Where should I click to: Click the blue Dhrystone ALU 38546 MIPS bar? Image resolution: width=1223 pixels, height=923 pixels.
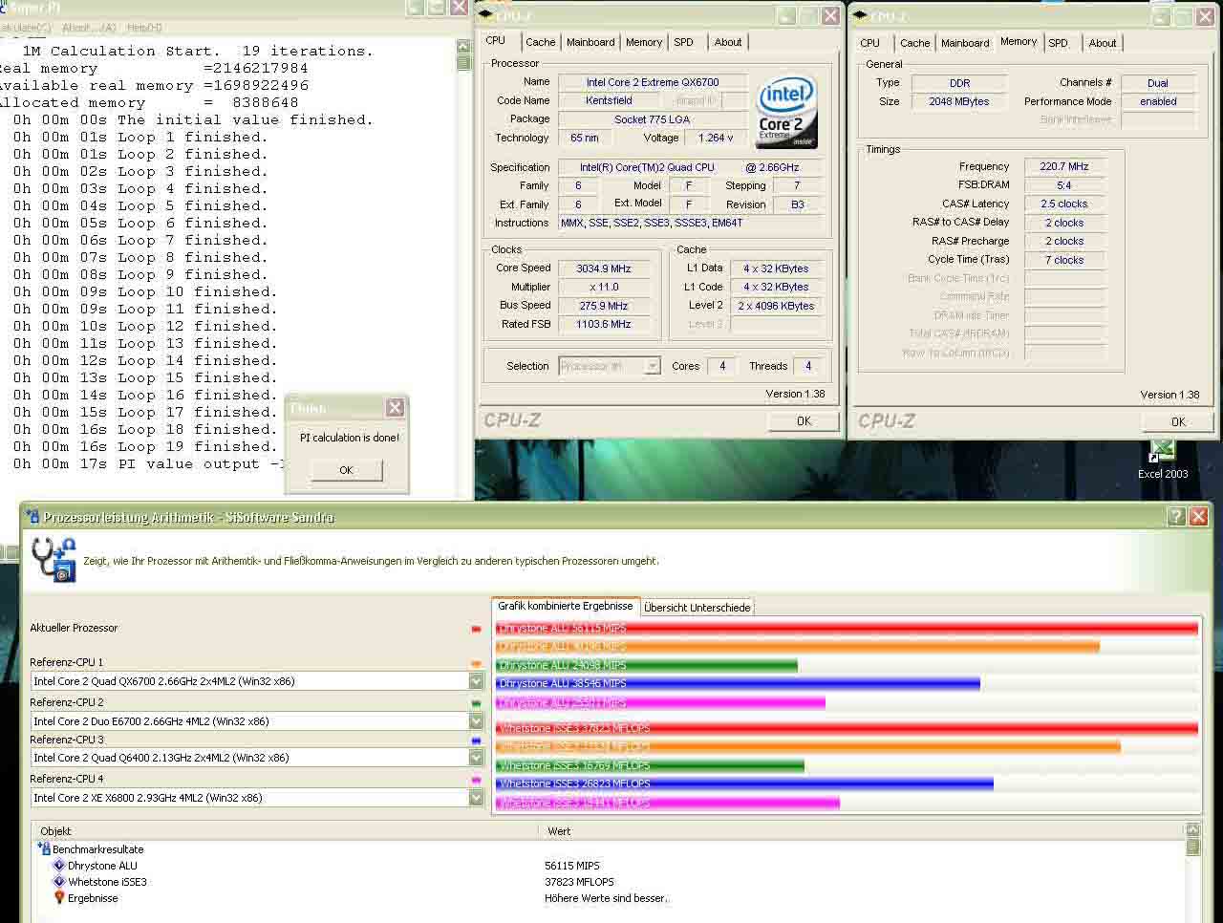[738, 683]
